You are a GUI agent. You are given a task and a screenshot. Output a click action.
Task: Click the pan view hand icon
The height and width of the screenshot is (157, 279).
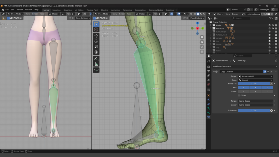202,42
